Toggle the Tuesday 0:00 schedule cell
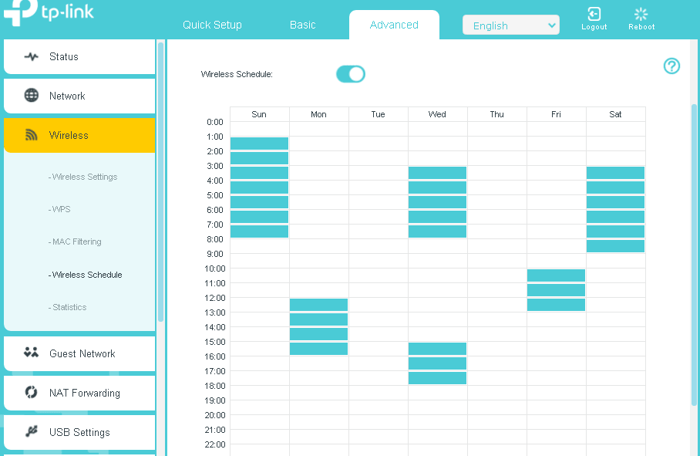The width and height of the screenshot is (700, 456). [x=378, y=129]
